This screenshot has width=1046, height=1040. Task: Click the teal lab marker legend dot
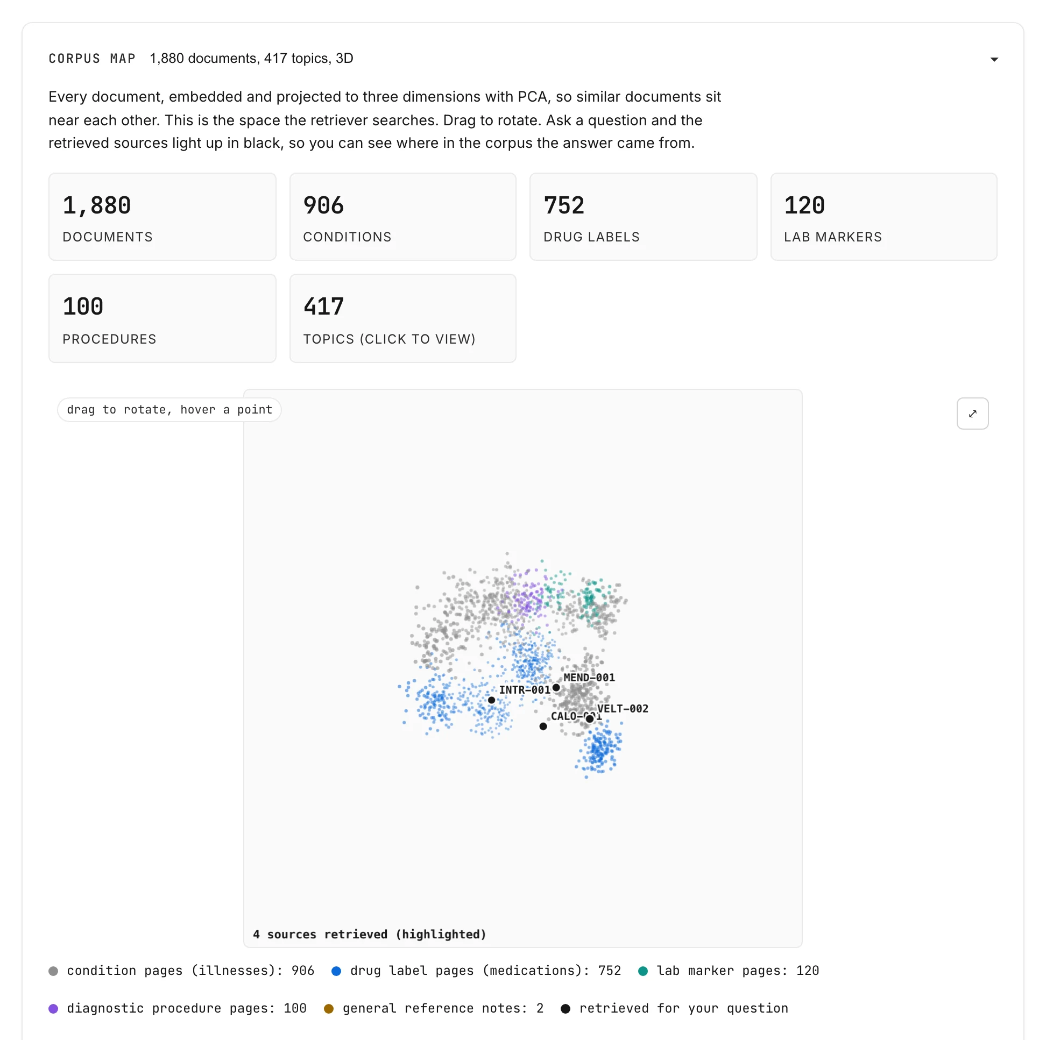[x=643, y=971]
